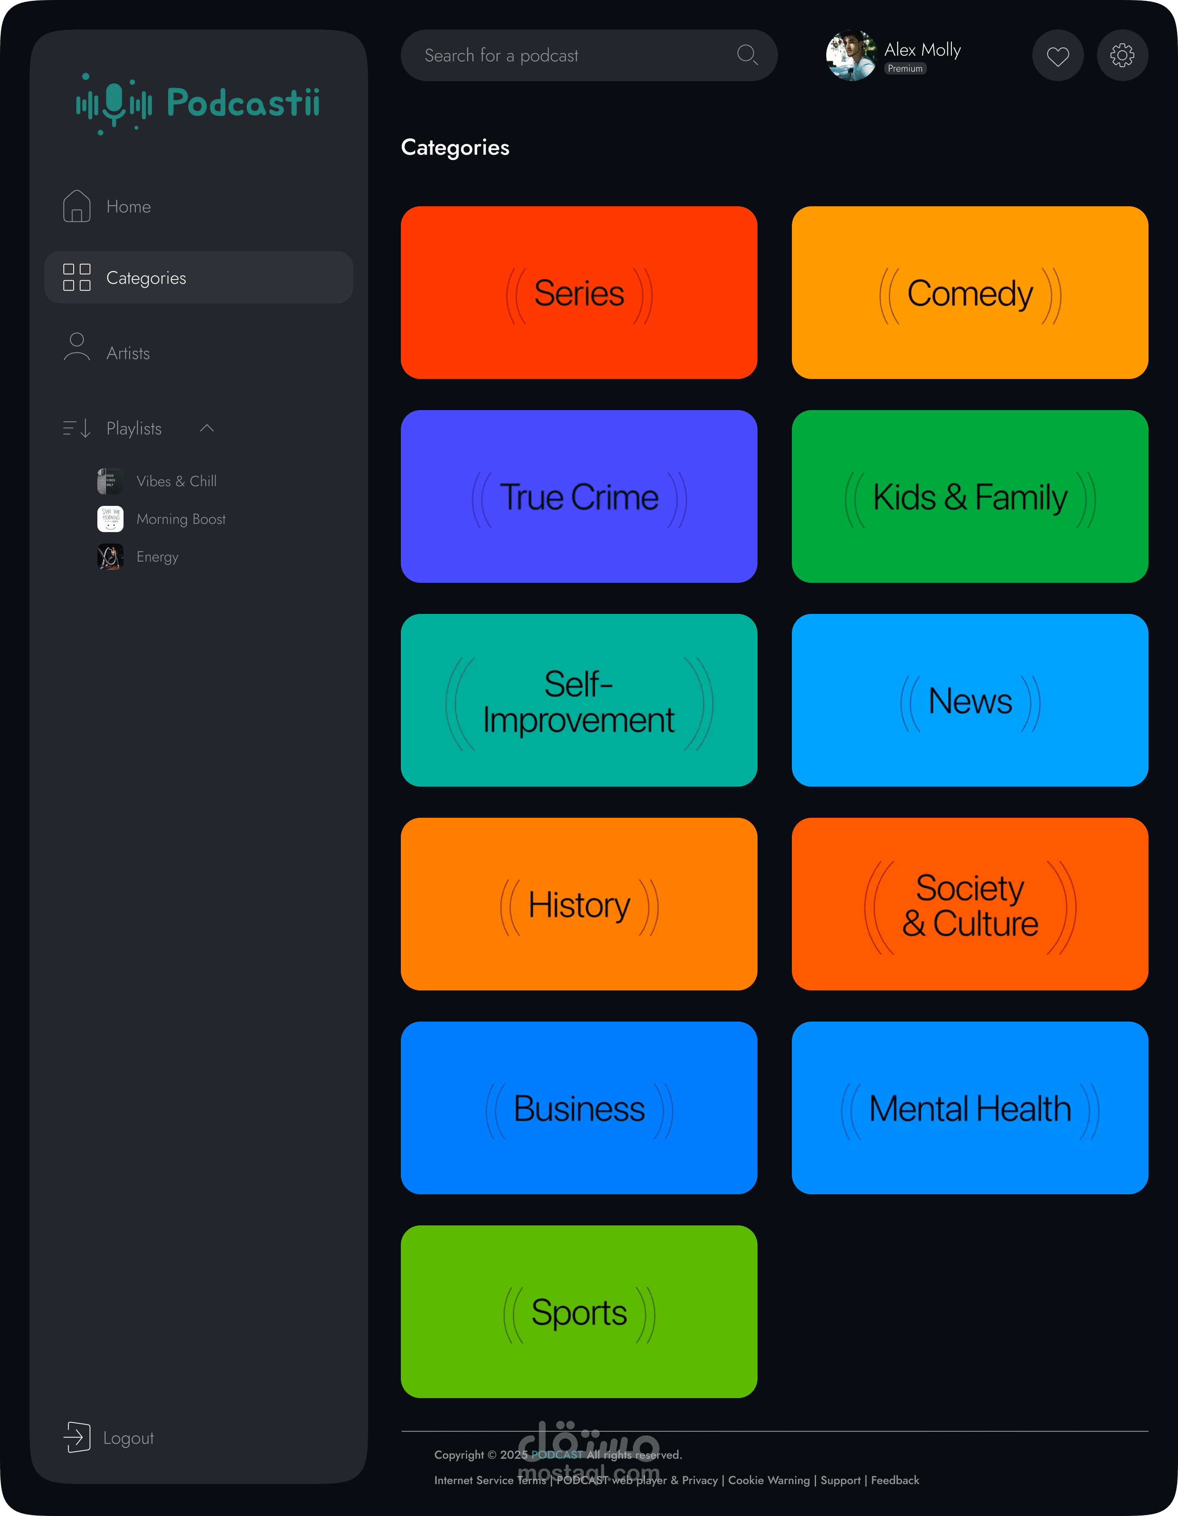
Task: Open the True Crime category
Action: 579,496
